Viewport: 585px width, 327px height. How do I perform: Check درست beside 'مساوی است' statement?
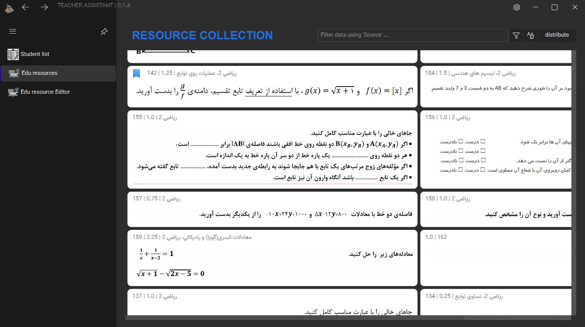[x=483, y=170]
